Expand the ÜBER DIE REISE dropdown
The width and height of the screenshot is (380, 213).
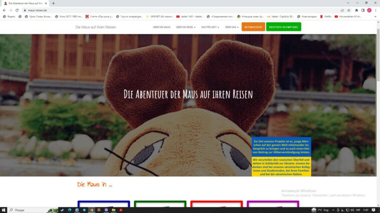tap(186, 27)
